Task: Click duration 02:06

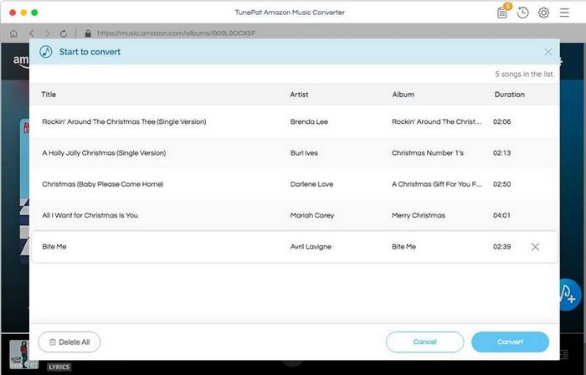Action: [x=501, y=121]
